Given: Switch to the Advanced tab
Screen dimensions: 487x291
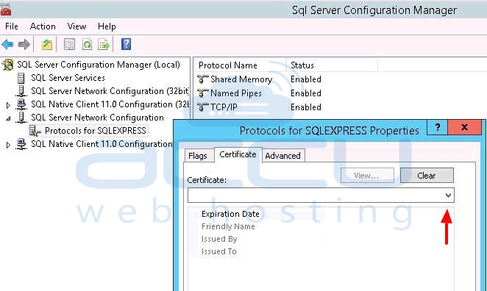Looking at the screenshot, I should (283, 156).
